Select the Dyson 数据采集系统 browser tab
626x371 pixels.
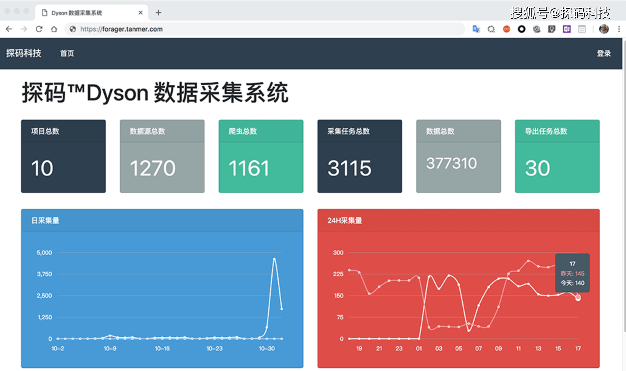92,13
